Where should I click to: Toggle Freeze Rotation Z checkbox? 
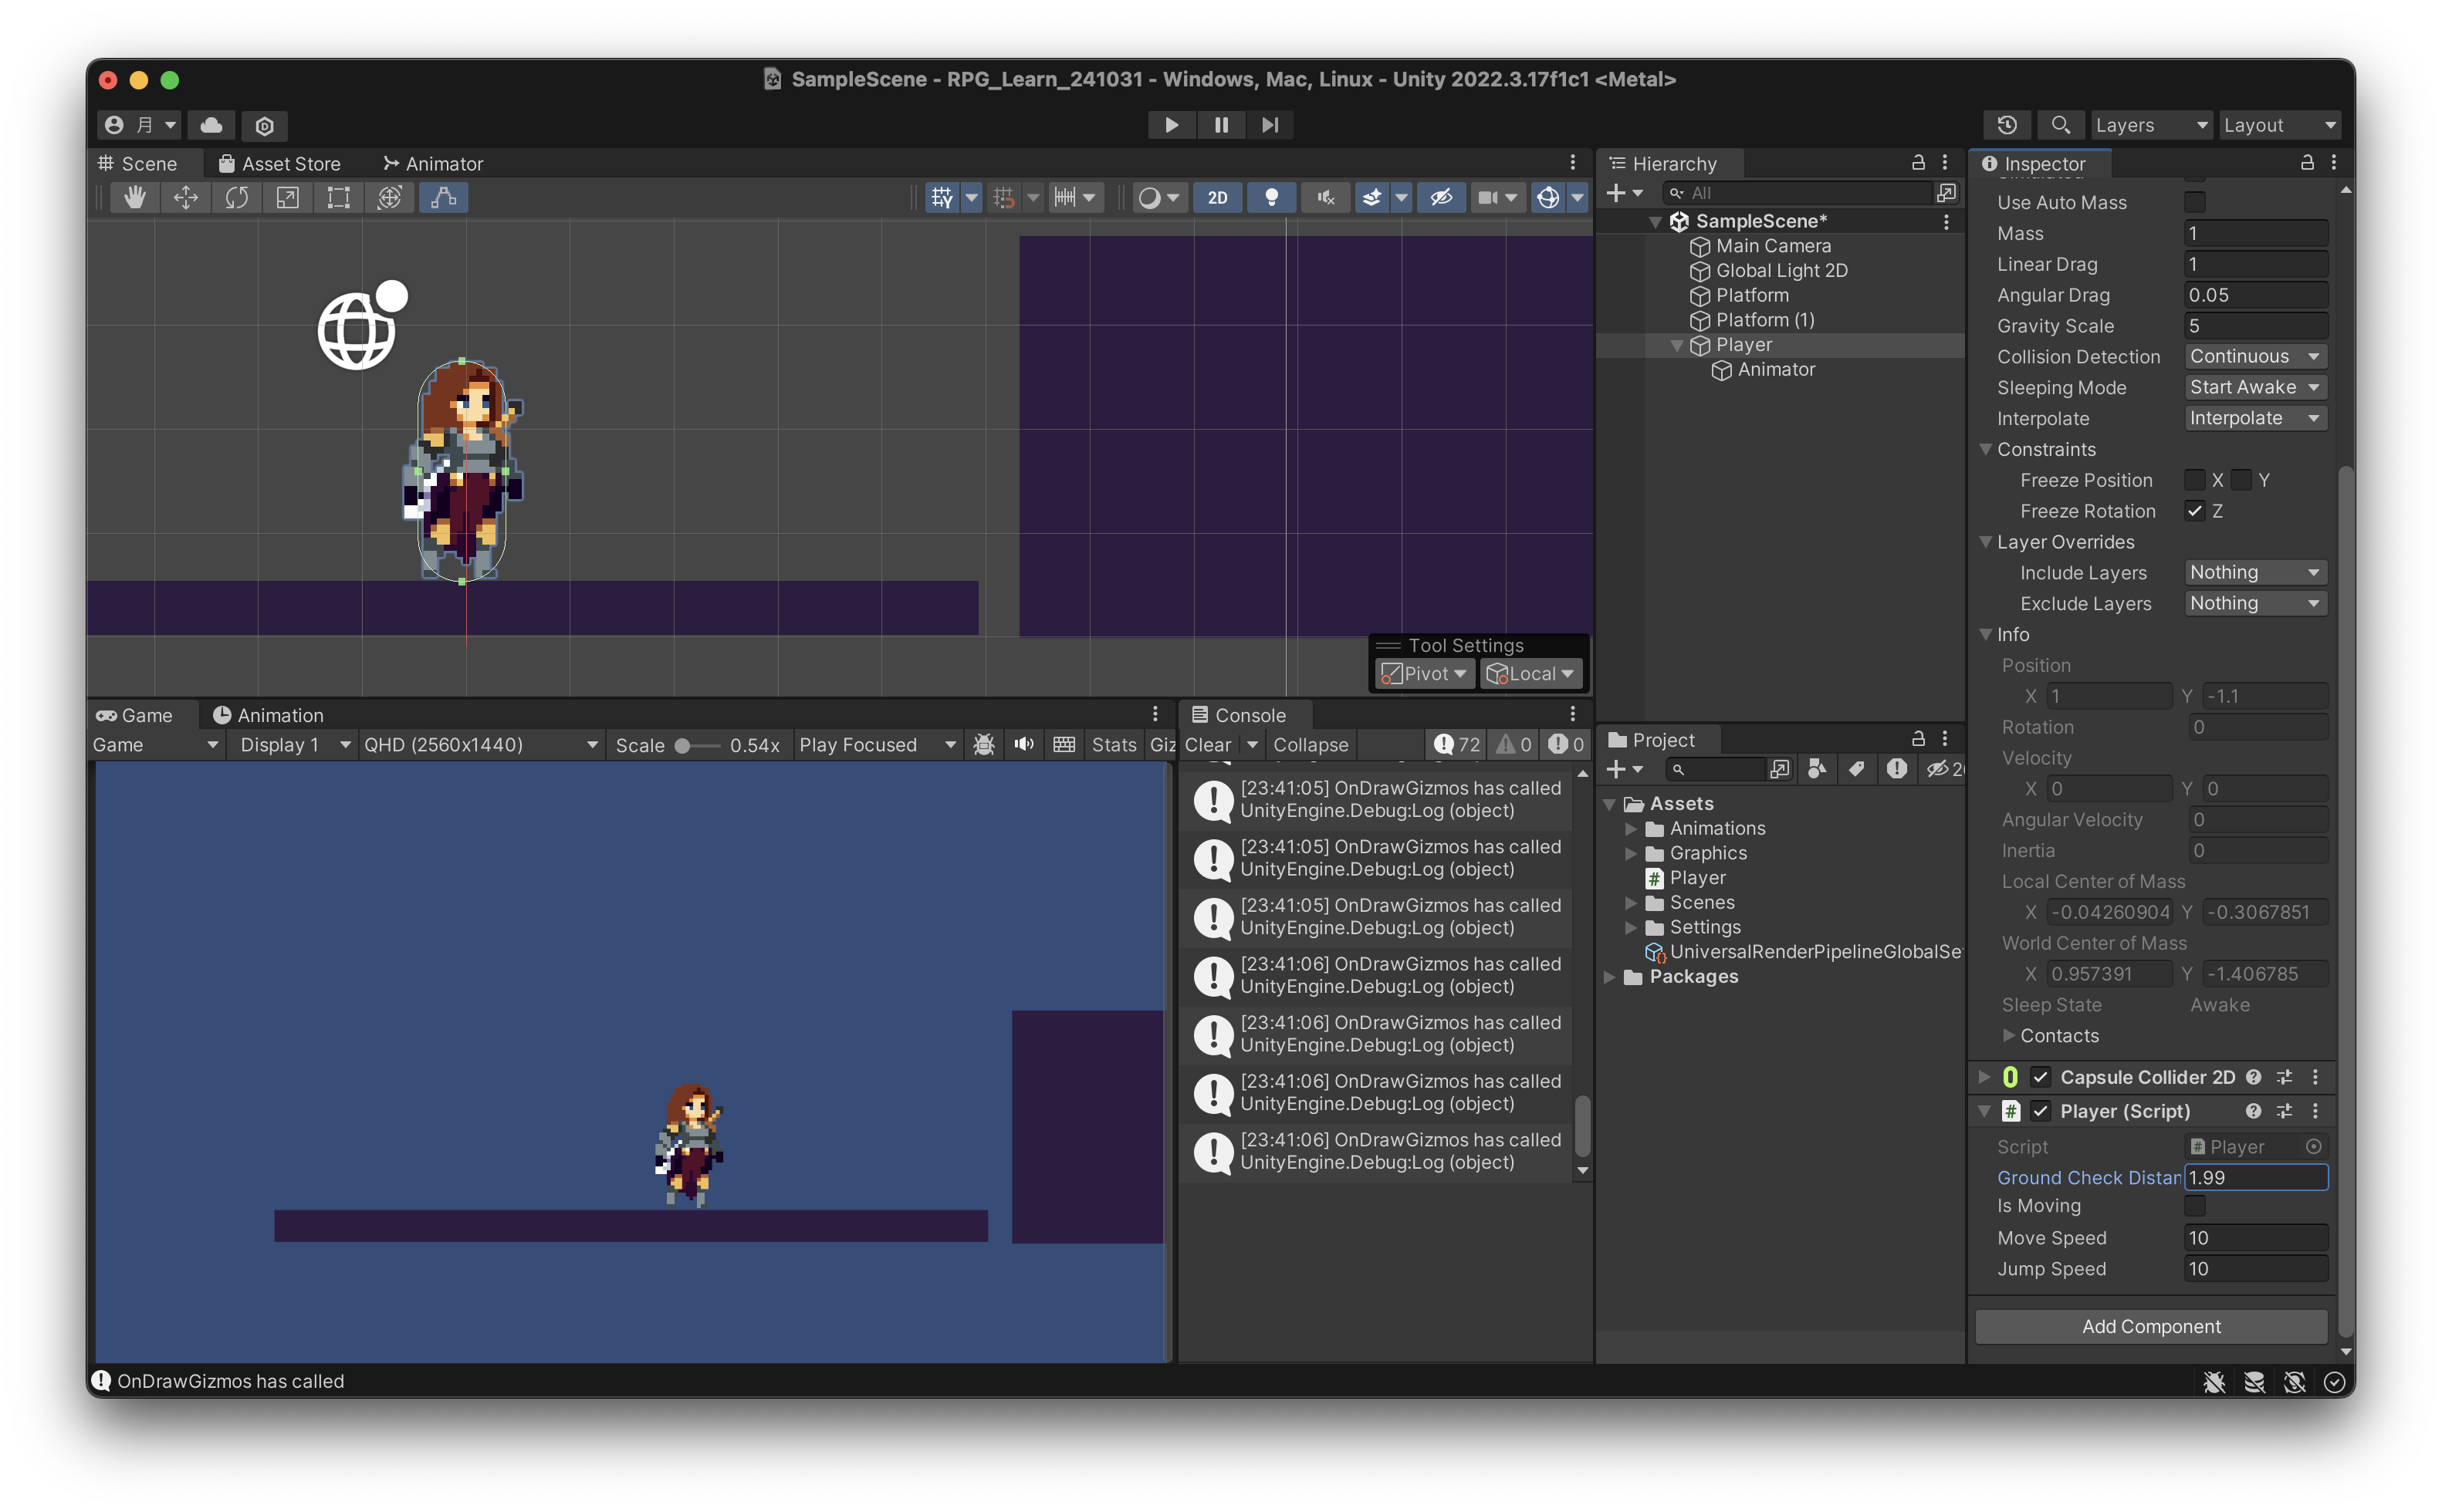[2195, 511]
